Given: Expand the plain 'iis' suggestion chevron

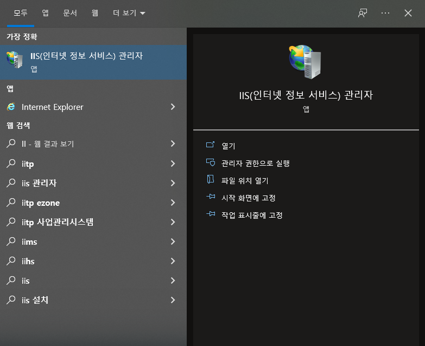Looking at the screenshot, I should tap(173, 280).
